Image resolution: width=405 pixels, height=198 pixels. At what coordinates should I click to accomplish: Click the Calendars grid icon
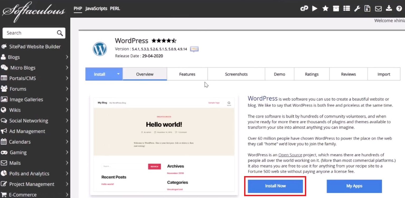tap(4, 142)
